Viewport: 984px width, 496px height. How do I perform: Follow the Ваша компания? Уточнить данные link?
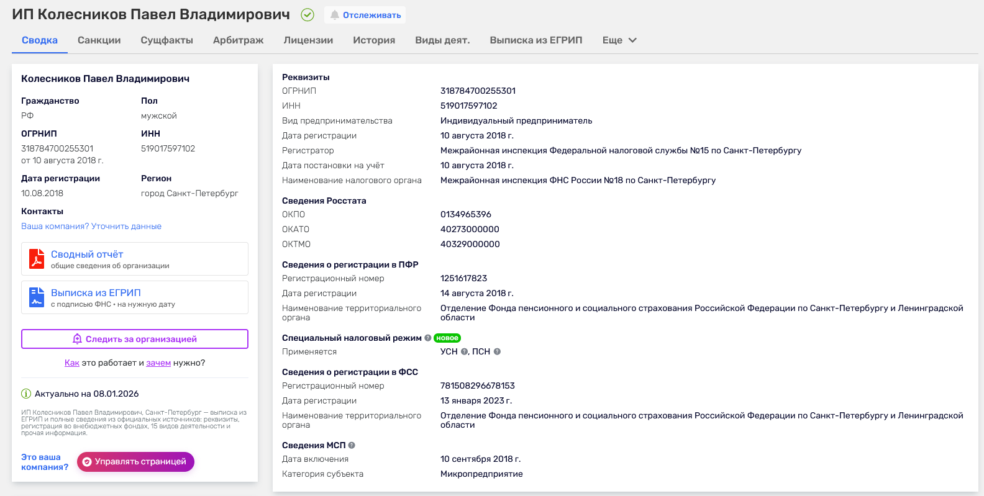pos(91,227)
